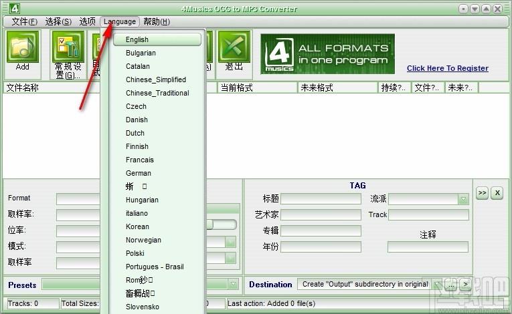This screenshot has height=314, width=512.
Task: Click the >> button beside TAG panel
Action: tap(483, 192)
